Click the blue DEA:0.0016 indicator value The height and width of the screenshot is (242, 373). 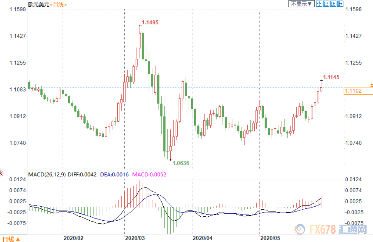click(114, 174)
